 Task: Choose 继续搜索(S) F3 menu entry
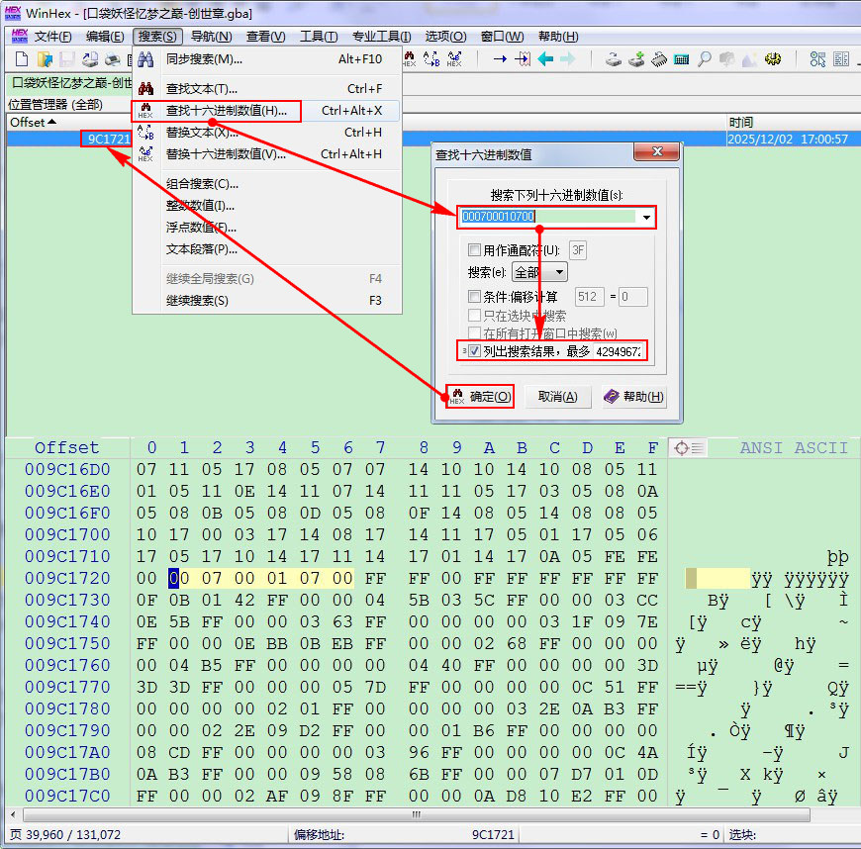click(x=267, y=301)
